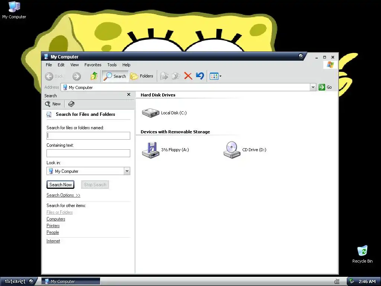Click the file name search field
Screen dimensions: 381x286
88,136
